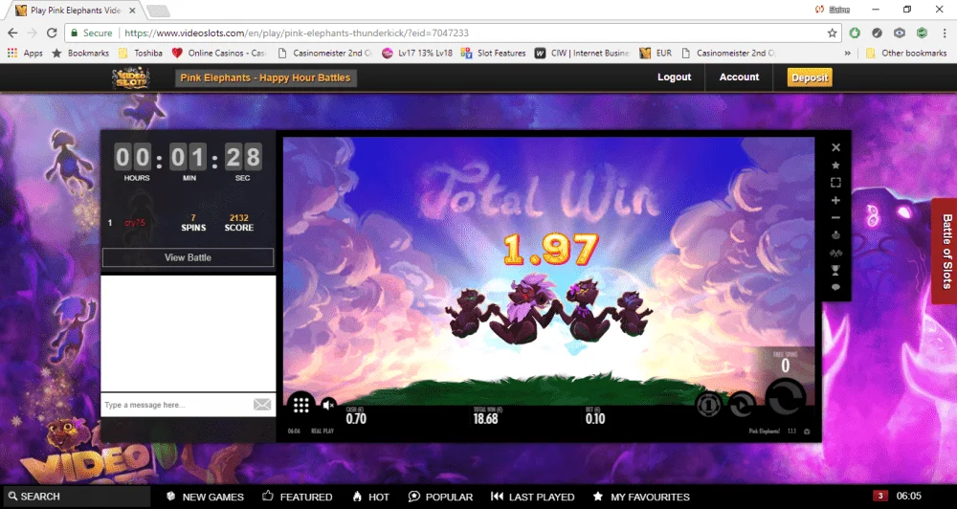Image resolution: width=957 pixels, height=509 pixels.
Task: Open the Toshiba bookmarks folder
Action: tap(141, 53)
